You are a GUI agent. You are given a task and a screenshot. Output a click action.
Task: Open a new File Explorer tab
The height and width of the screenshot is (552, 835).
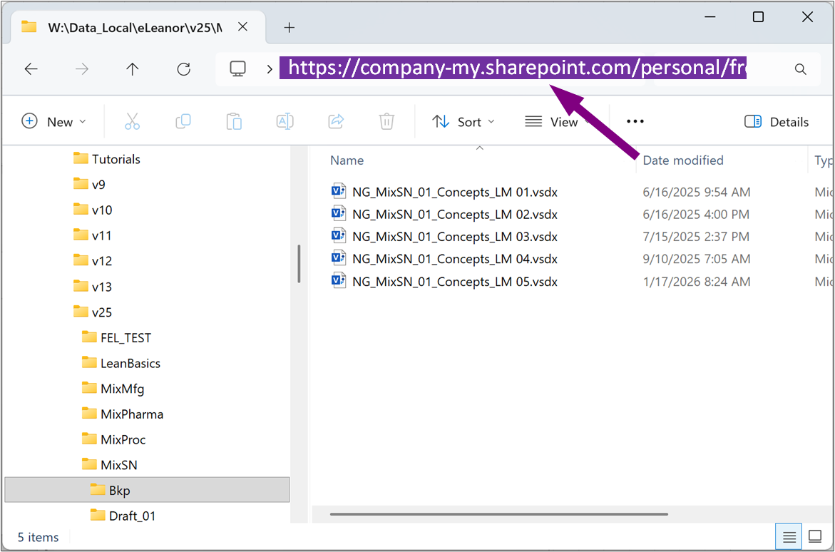pos(289,28)
